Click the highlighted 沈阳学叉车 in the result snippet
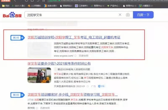This screenshot has width=168, height=110. [x=107, y=47]
